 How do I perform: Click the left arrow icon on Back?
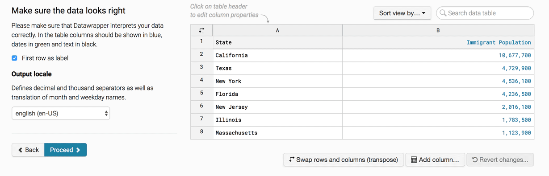pos(20,150)
